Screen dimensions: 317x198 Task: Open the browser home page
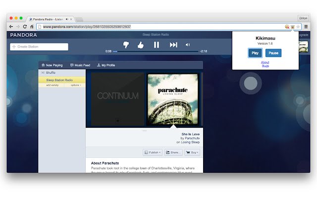32,26
